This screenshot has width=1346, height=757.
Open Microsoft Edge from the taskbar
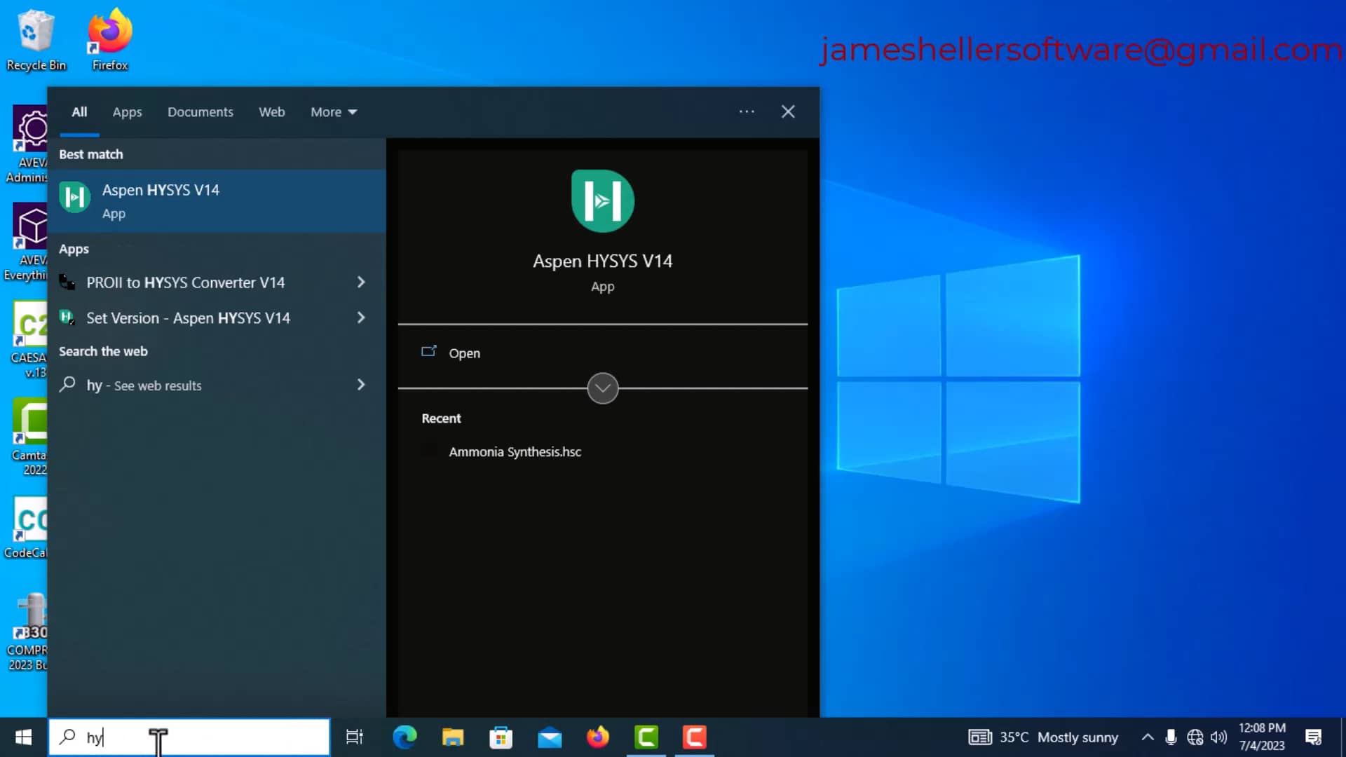point(405,737)
